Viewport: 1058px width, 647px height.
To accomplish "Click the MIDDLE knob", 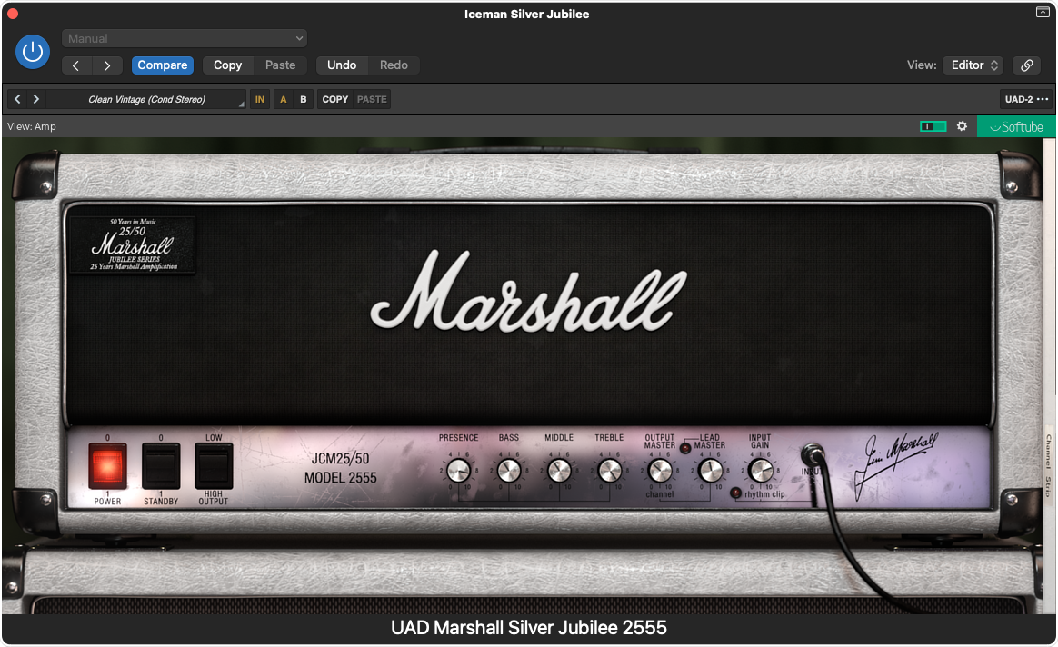I will point(559,470).
